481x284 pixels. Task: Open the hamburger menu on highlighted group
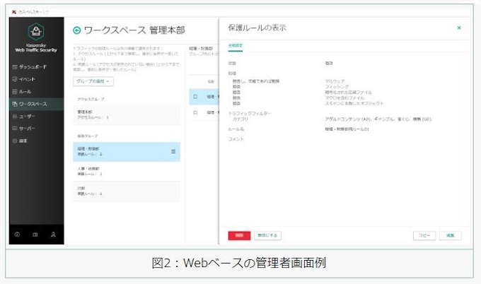(173, 151)
